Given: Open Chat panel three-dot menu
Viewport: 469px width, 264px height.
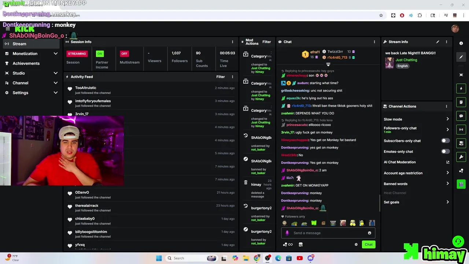Looking at the screenshot, I should 374,42.
